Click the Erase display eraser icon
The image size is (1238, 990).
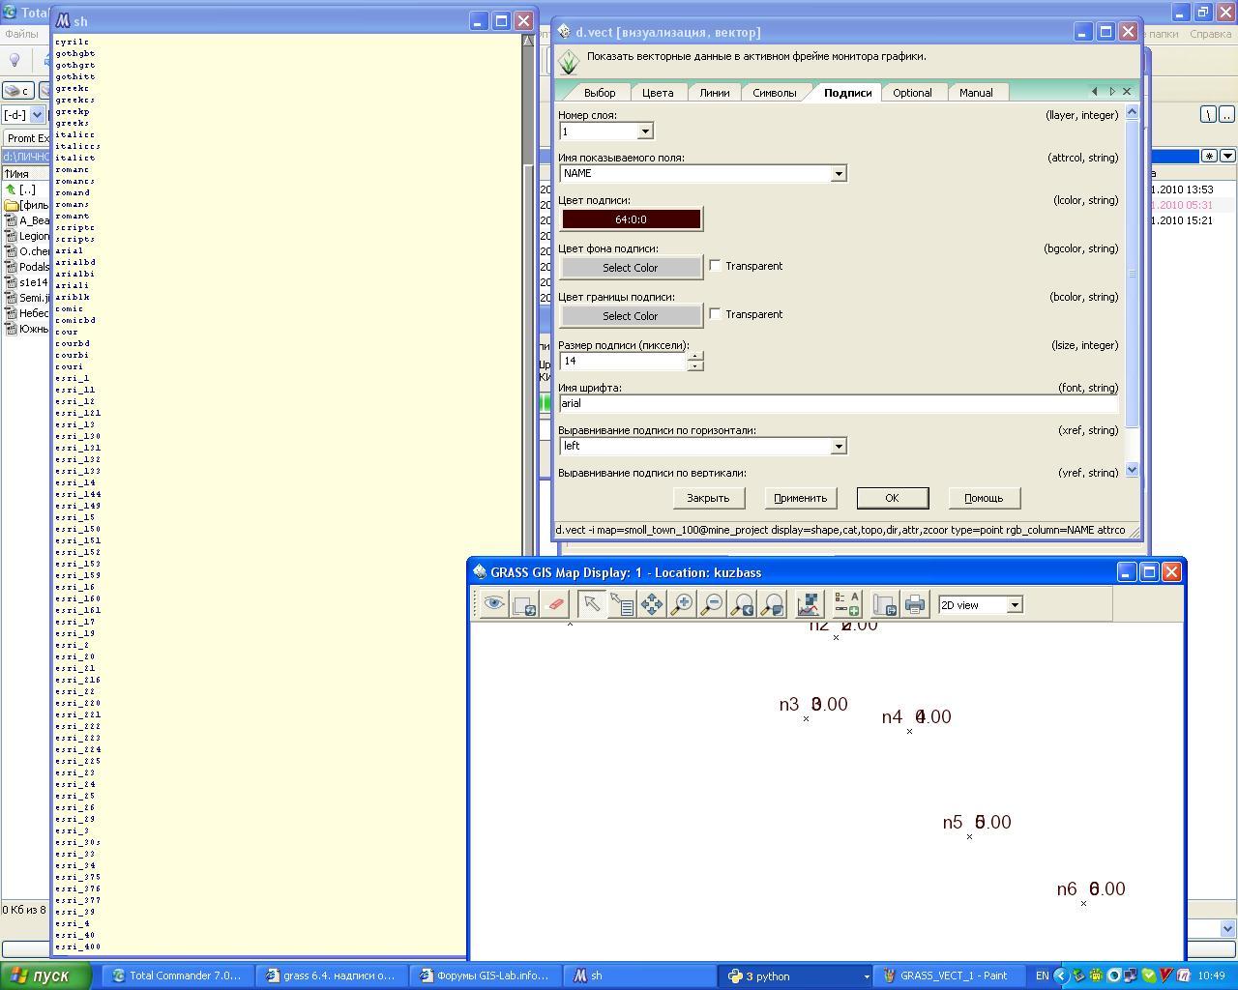click(556, 604)
